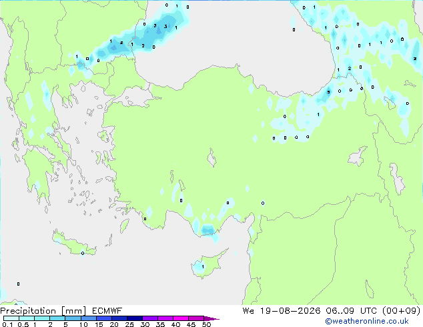423x327 pixels.
Task: Click the 10–15 mm legend color swatch
Action: pyautogui.click(x=89, y=318)
